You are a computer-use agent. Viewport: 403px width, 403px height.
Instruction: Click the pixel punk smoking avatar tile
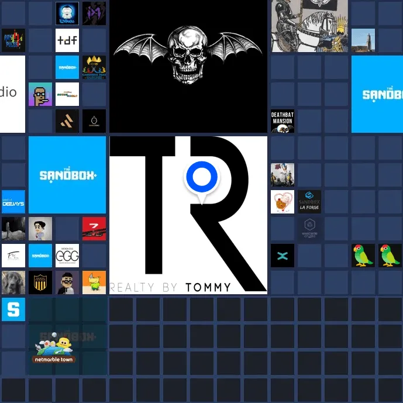[40, 94]
